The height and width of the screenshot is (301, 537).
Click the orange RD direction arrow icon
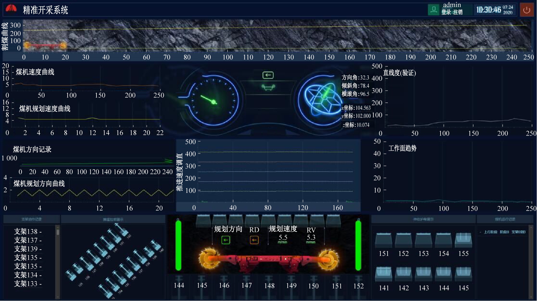pos(254,240)
